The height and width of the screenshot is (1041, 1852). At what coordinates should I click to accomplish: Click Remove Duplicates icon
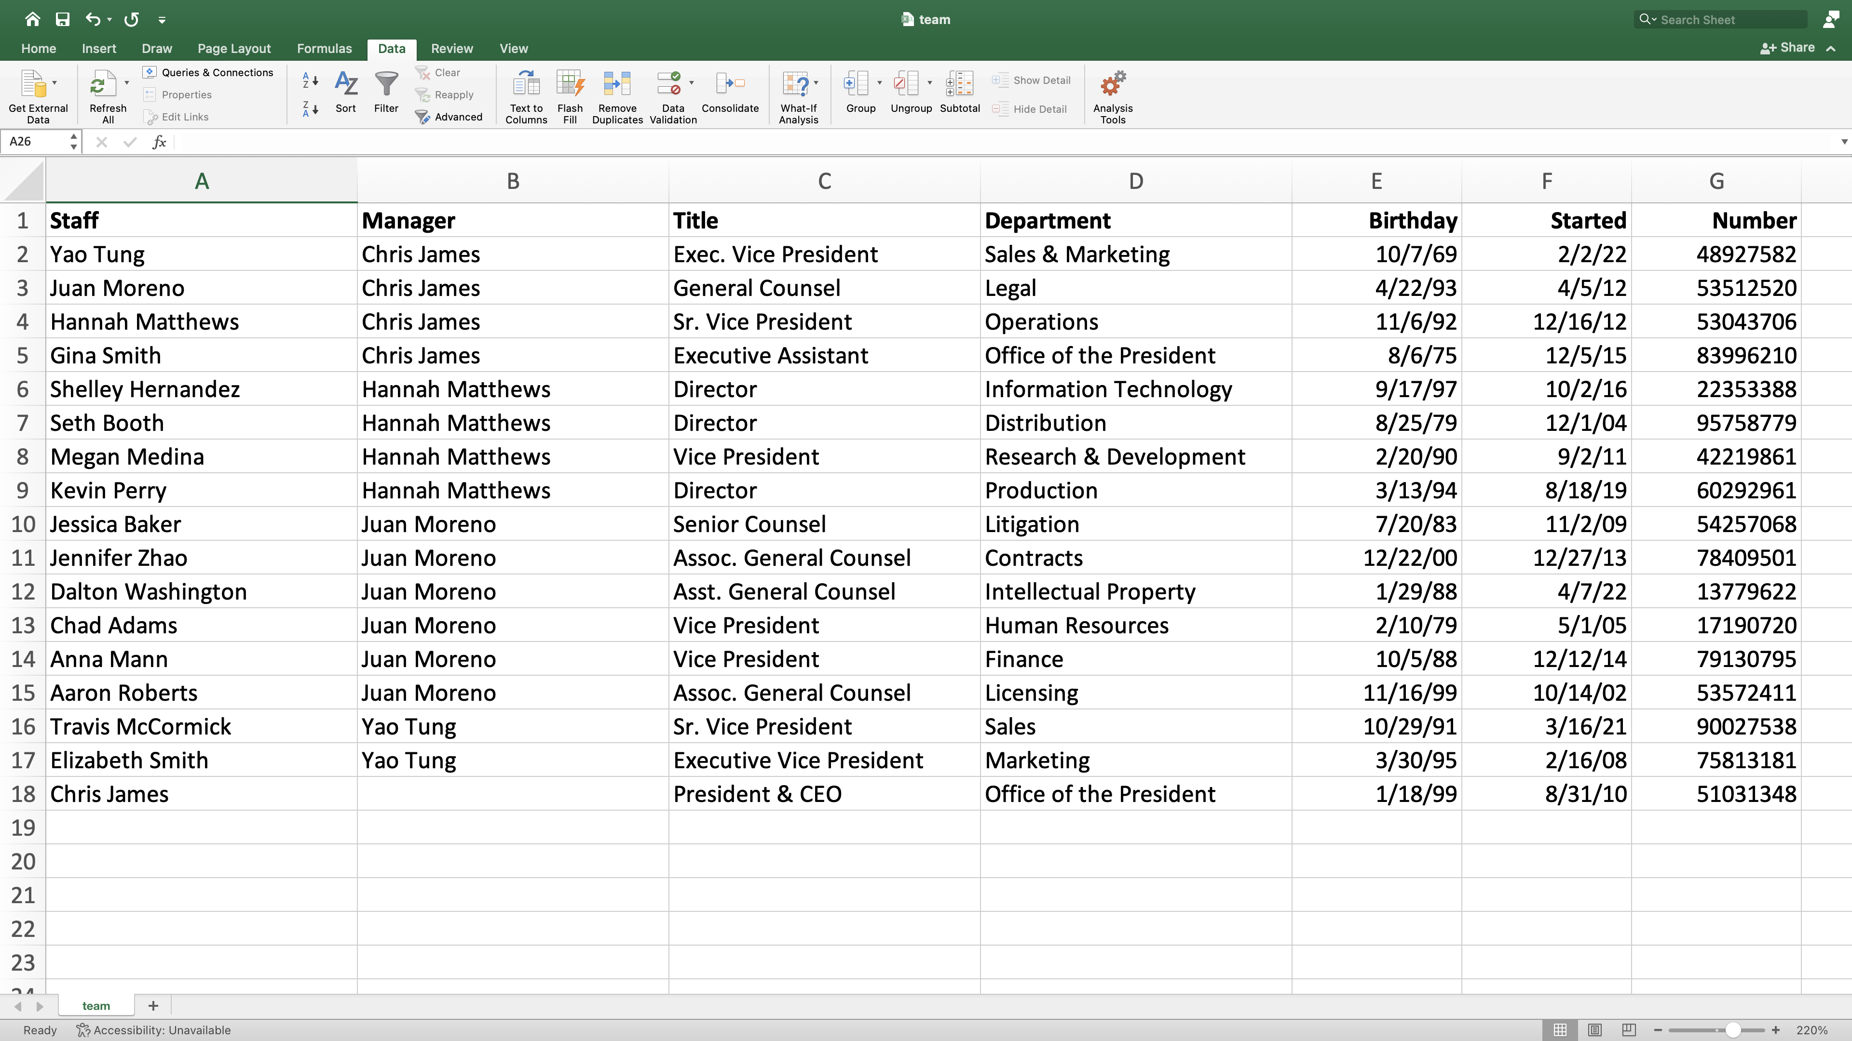617,84
